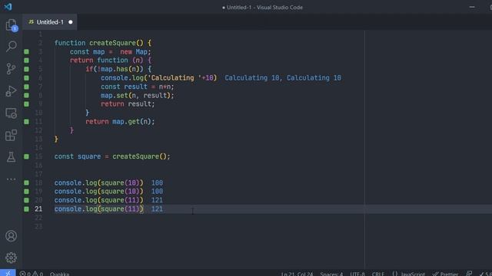The image size is (492, 276).
Task: Click Quokka green indicator on line 15
Action: tap(26, 156)
